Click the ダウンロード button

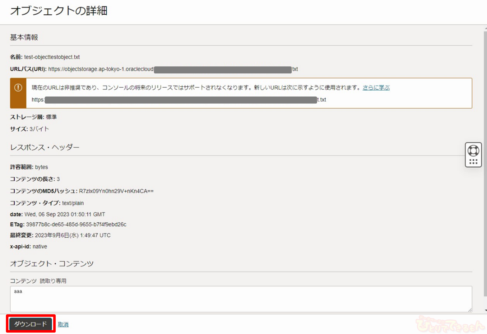coord(30,324)
